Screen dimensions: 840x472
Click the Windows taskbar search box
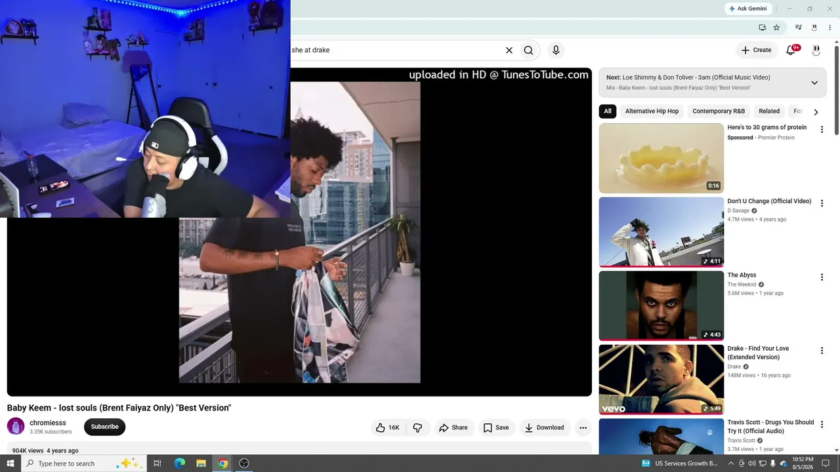tap(84, 463)
